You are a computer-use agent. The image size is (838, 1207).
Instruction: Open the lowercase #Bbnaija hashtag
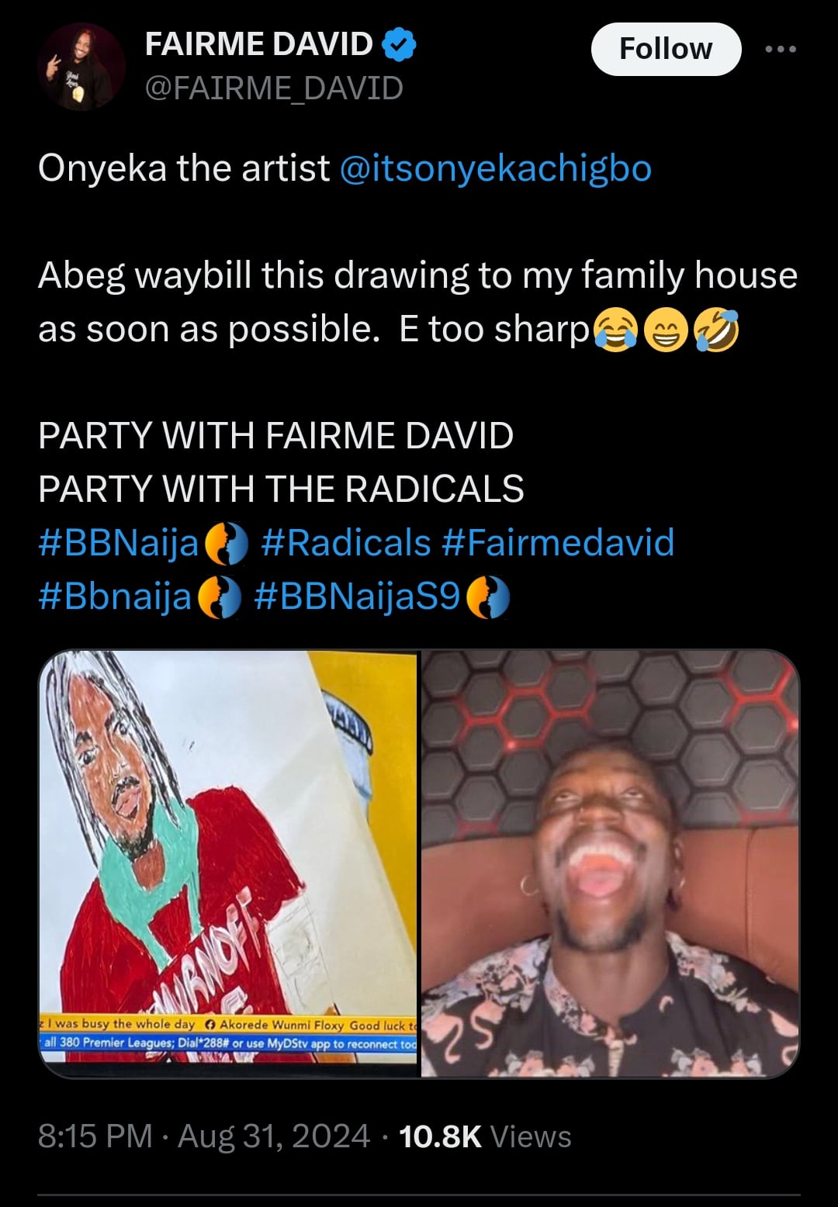(115, 597)
